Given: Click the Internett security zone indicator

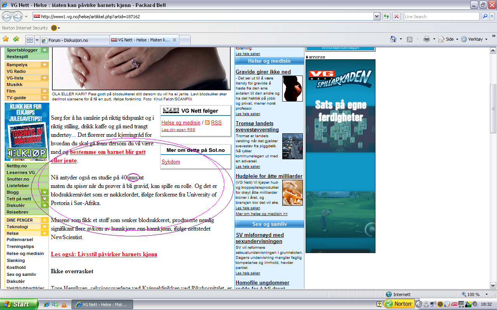Looking at the screenshot, I should coord(398,294).
